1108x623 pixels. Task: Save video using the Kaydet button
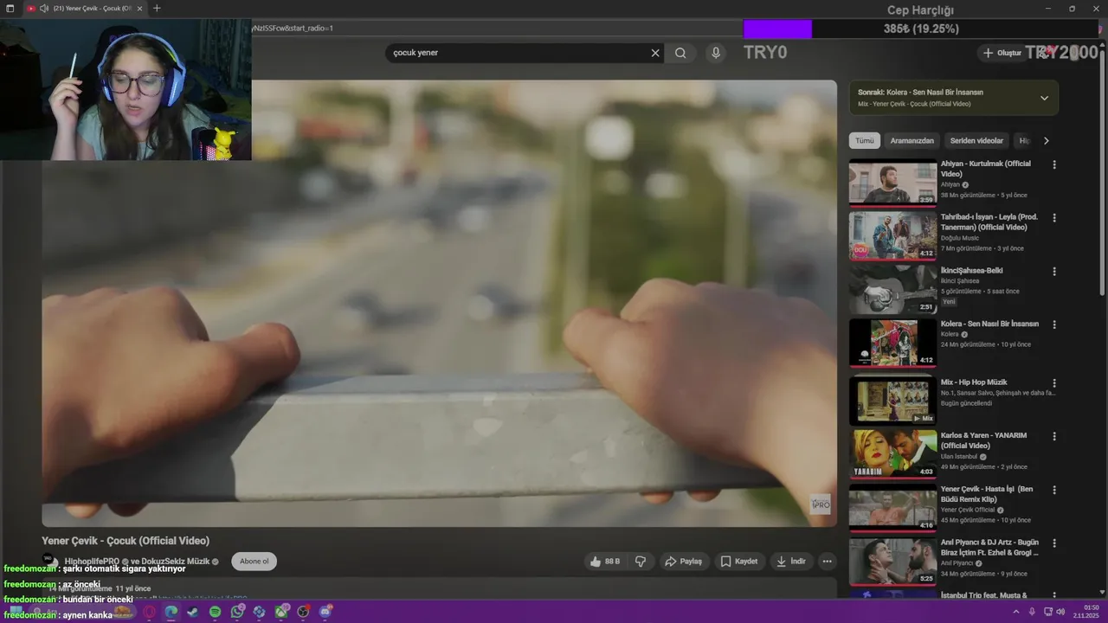click(x=739, y=562)
